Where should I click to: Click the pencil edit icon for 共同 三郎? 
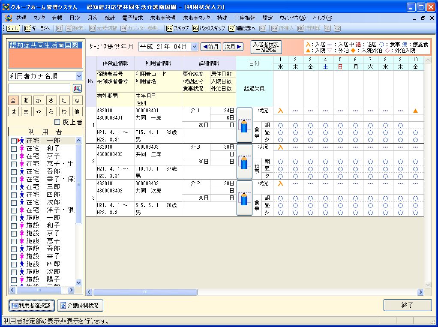(x=244, y=161)
